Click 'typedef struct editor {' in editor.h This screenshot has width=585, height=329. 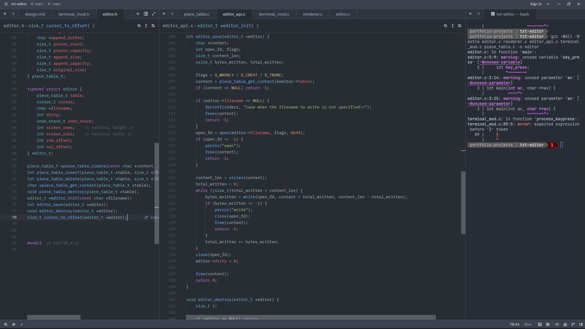pos(55,89)
